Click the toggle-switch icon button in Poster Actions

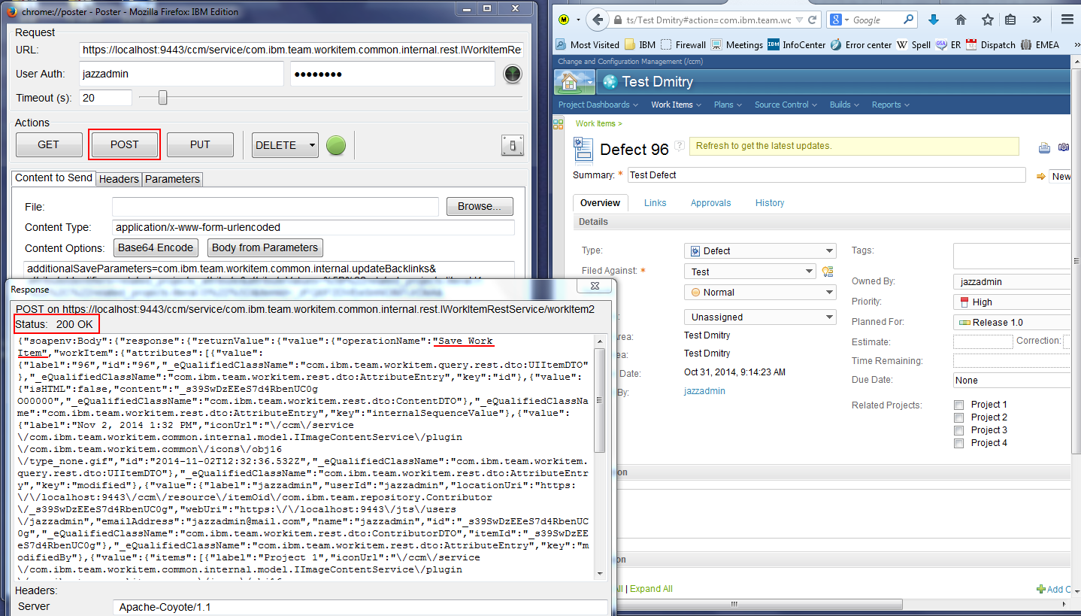(513, 145)
